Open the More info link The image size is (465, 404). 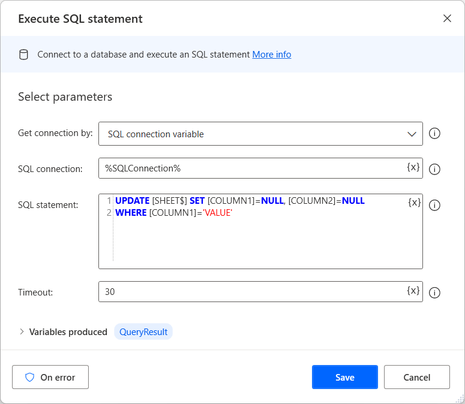[x=272, y=55]
